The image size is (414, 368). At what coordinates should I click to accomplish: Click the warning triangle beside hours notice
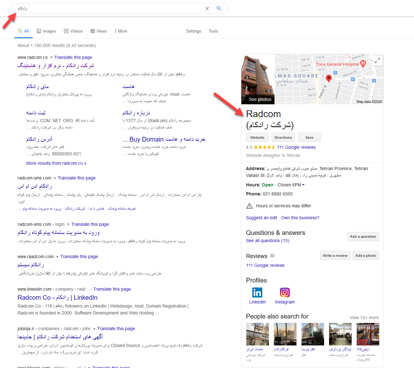[x=249, y=206]
